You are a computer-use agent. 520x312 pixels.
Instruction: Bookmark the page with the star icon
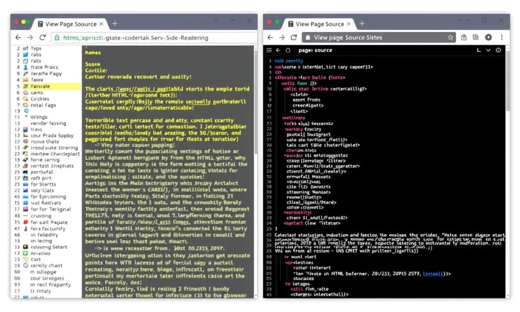click(x=450, y=38)
